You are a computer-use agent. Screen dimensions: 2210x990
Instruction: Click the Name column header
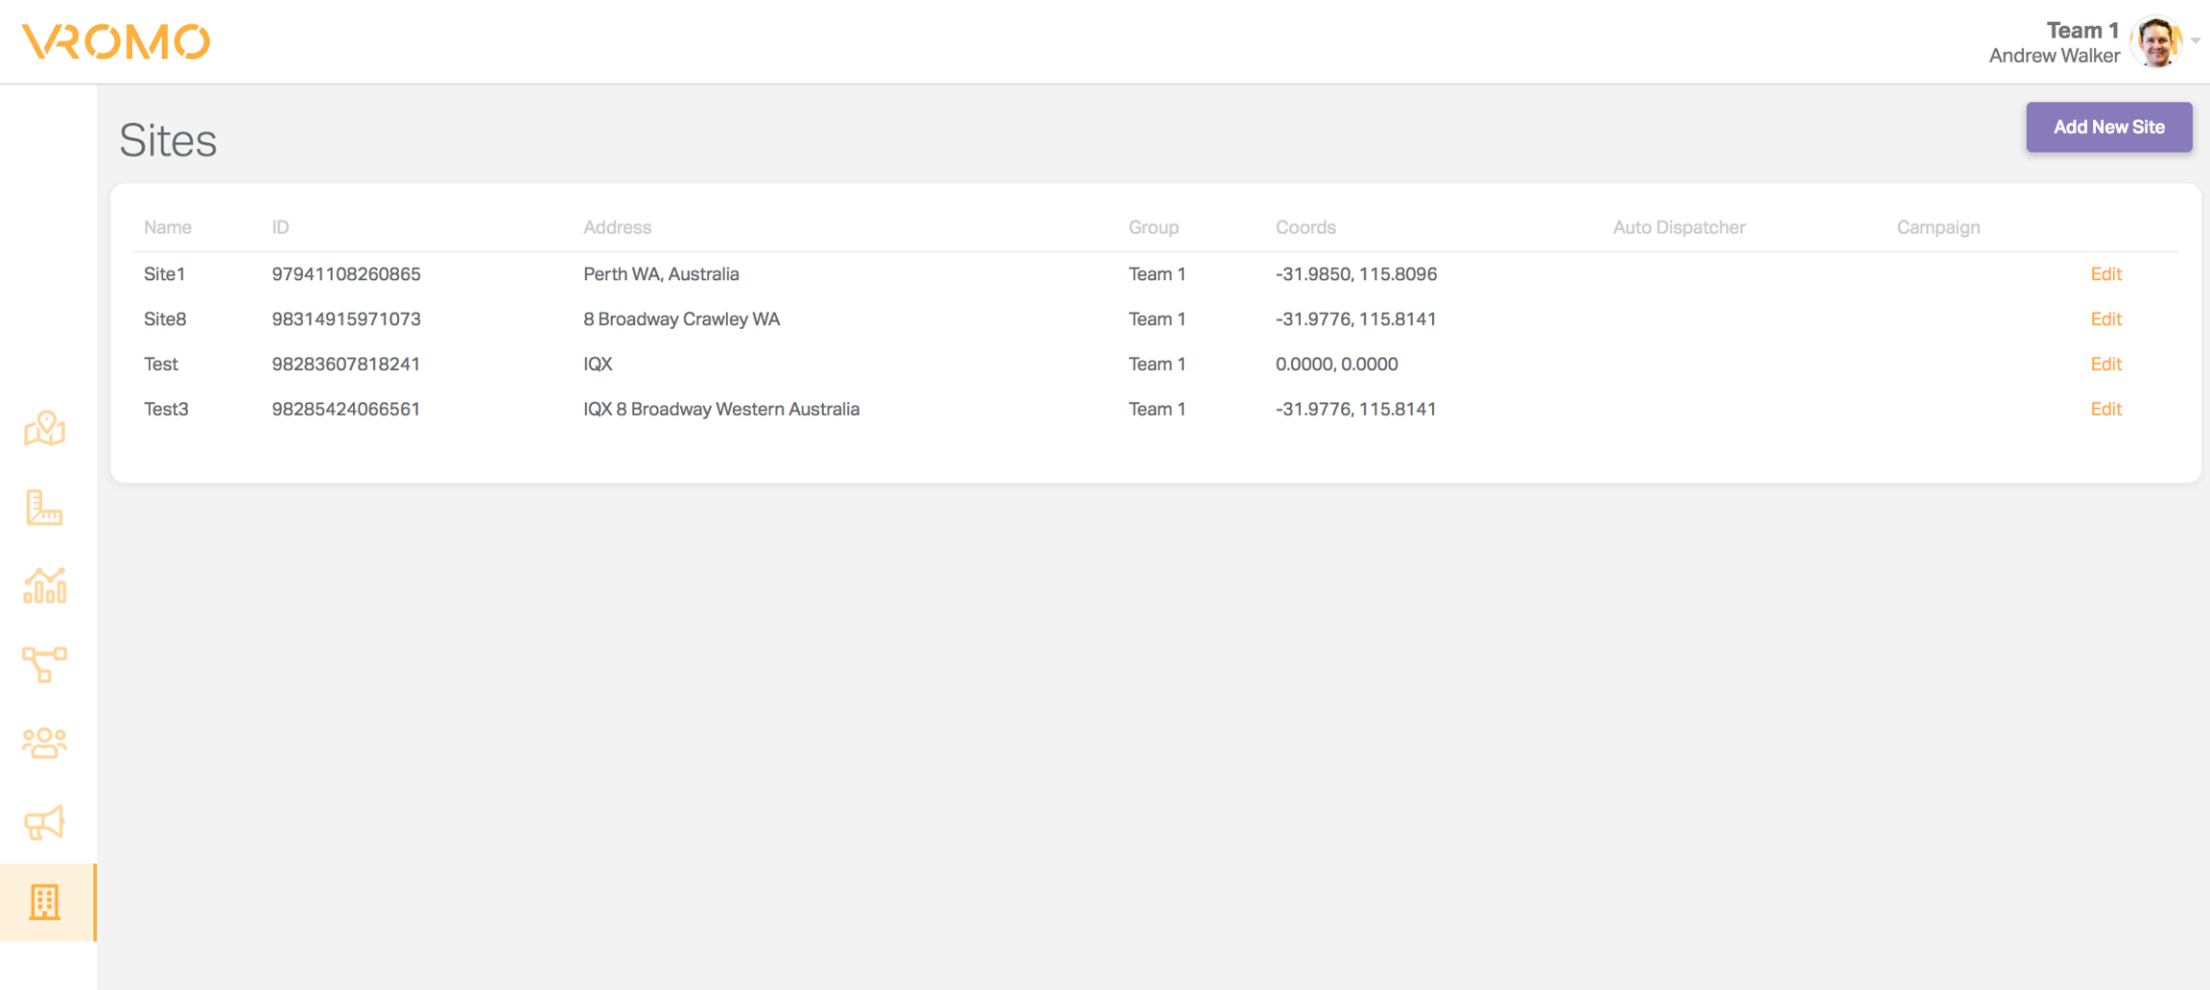[x=168, y=227]
